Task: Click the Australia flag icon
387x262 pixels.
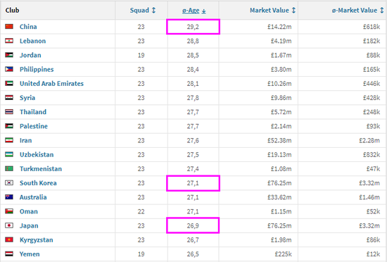Action: pyautogui.click(x=9, y=197)
